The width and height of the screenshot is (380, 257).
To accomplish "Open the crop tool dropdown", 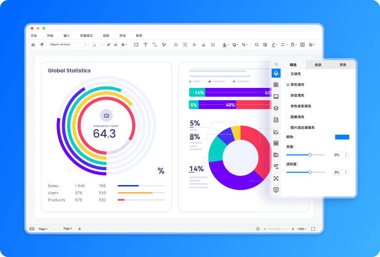I will 244,45.
